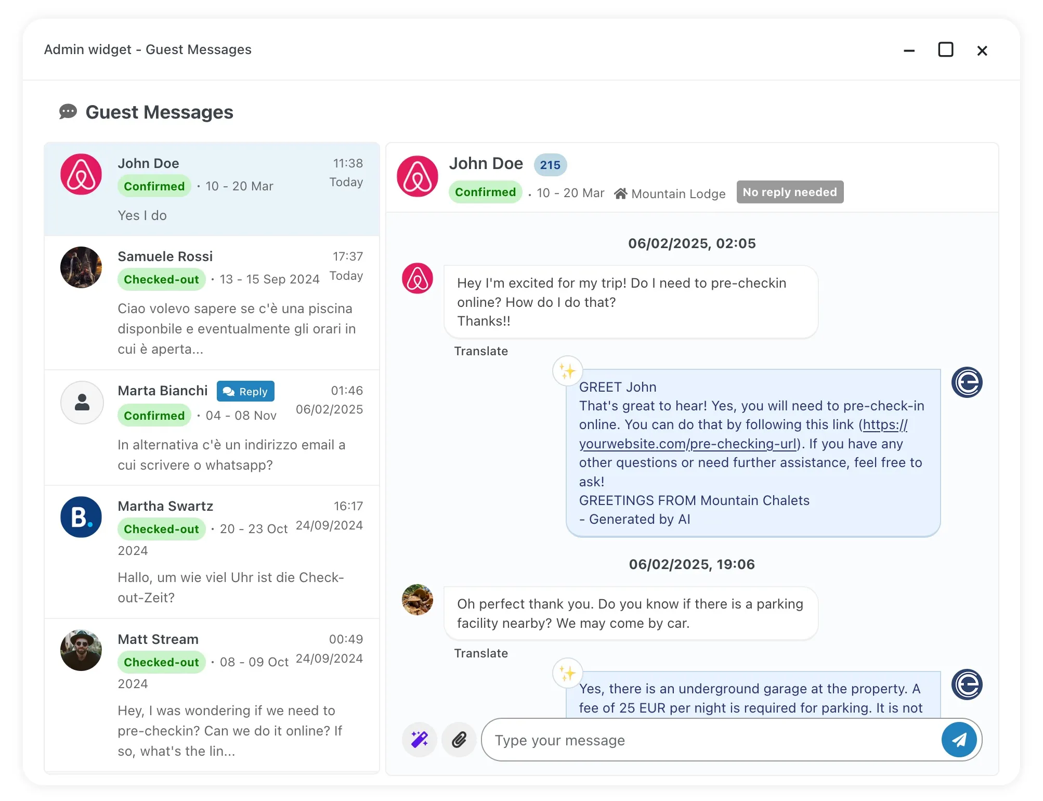Translate John Doe's pre-checkin question
Image resolution: width=1043 pixels, height=801 pixels.
tap(481, 351)
